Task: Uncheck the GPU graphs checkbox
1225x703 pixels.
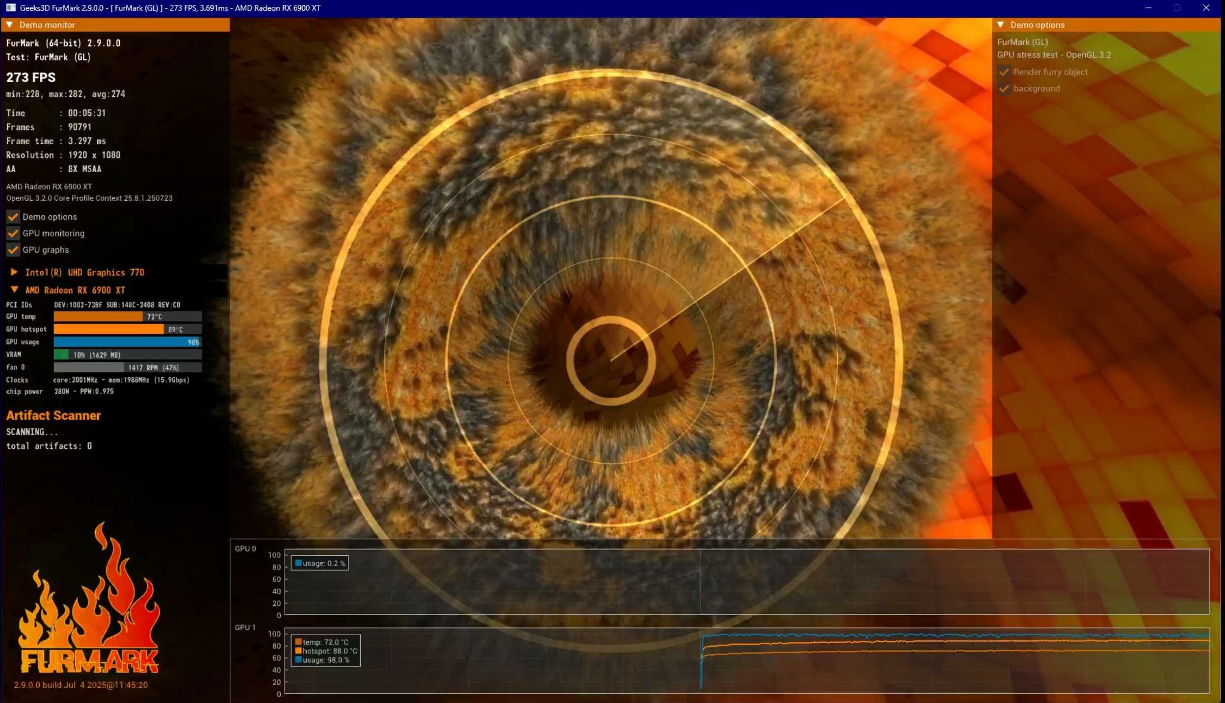Action: (x=13, y=250)
